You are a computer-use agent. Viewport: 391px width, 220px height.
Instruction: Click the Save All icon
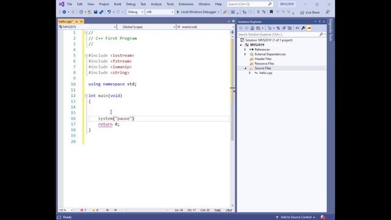point(101,12)
